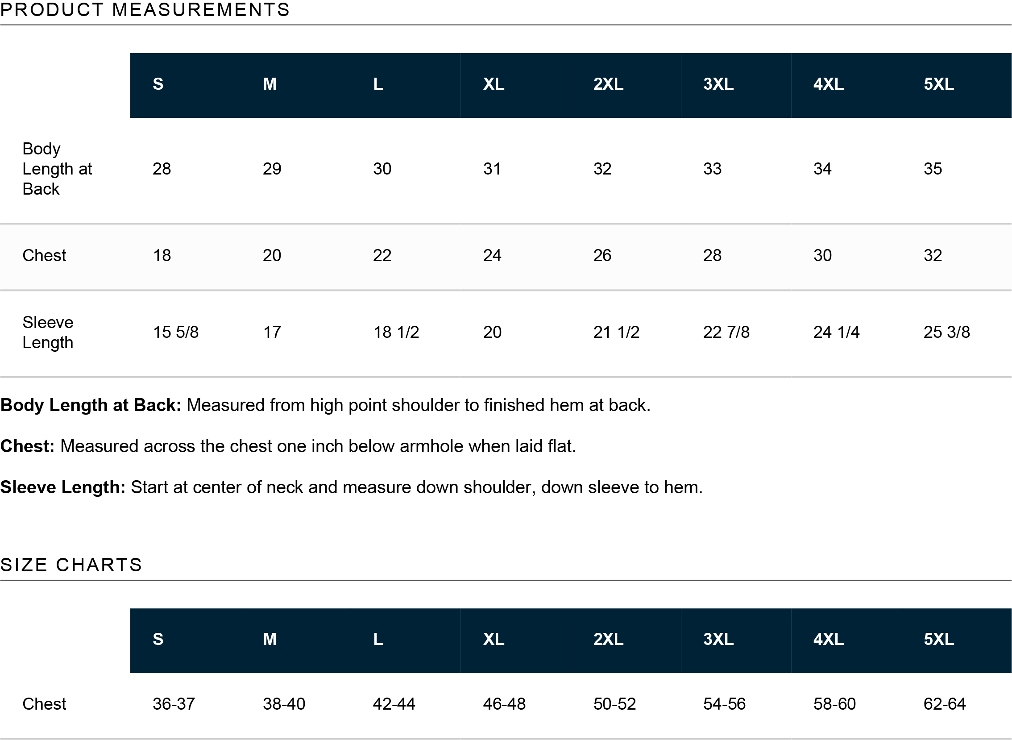The width and height of the screenshot is (1012, 740).
Task: Select the bold Sleeve Length: description label
Action: (62, 487)
